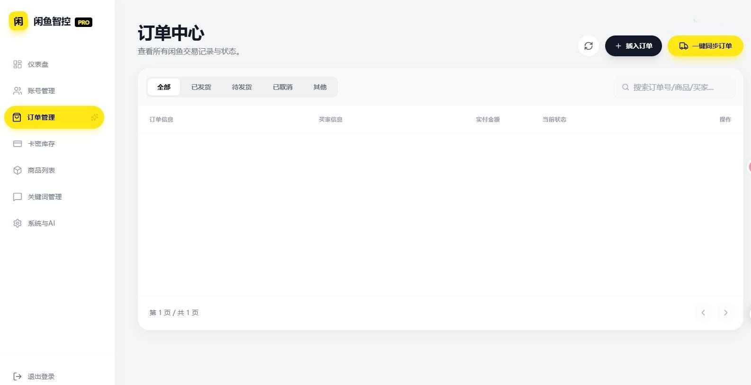
Task: Open 商品列表 in the sidebar
Action: pyautogui.click(x=54, y=170)
